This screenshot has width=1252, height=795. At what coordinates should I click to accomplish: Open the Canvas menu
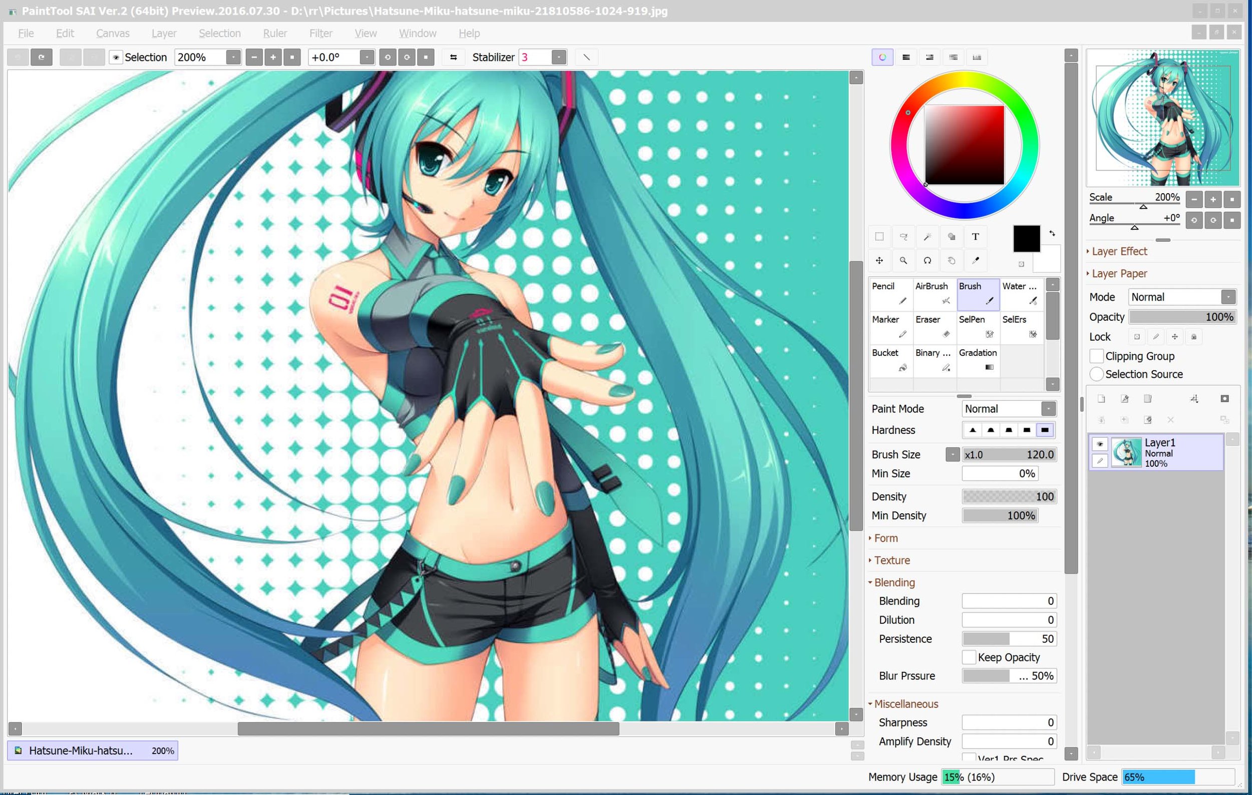tap(111, 33)
